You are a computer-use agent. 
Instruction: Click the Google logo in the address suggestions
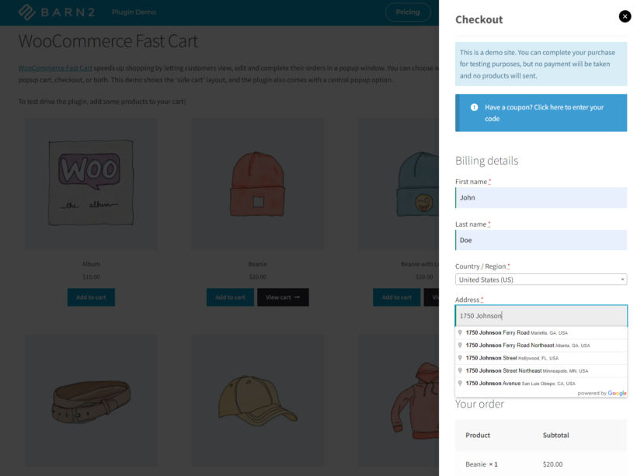coord(617,393)
